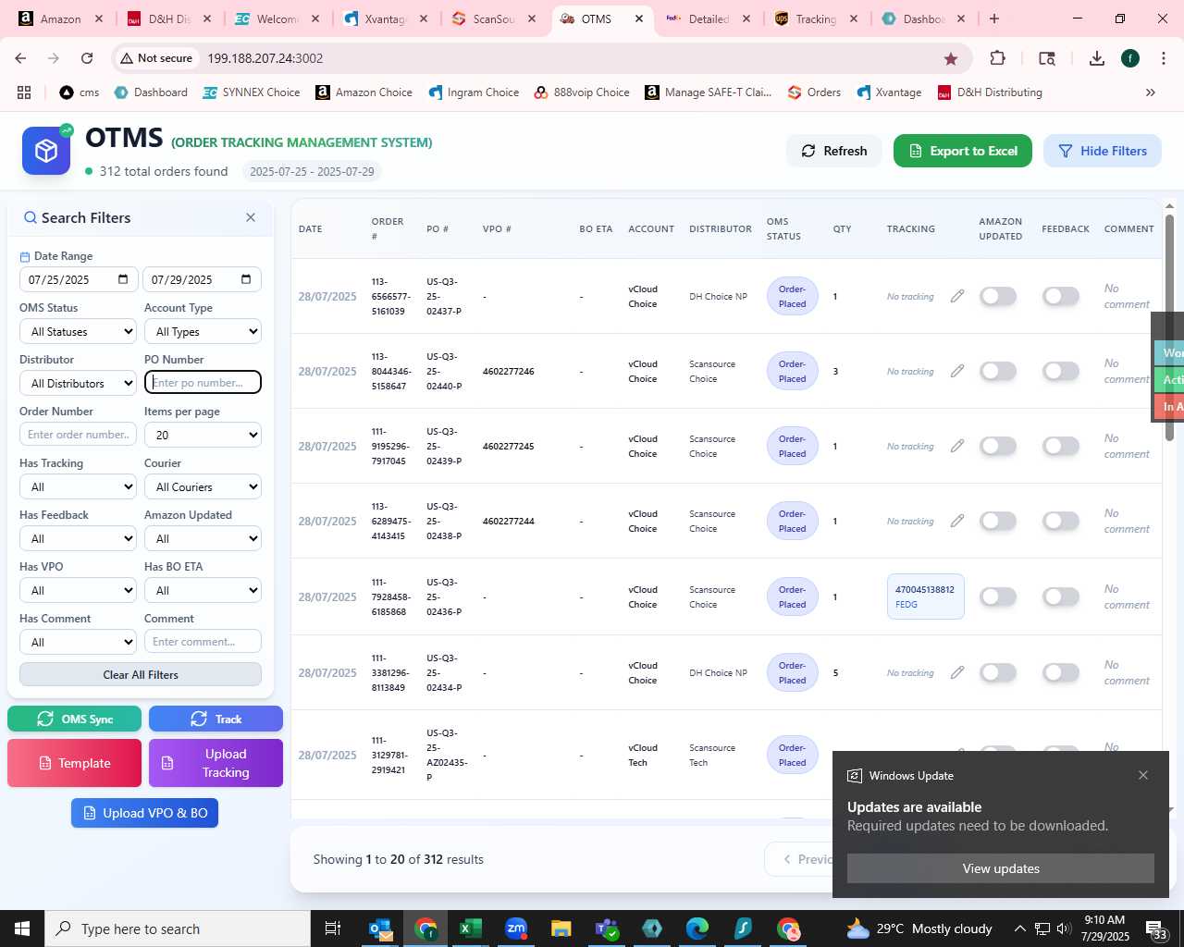This screenshot has height=947, width=1184.
Task: Click Clear All Filters
Action: 141,674
